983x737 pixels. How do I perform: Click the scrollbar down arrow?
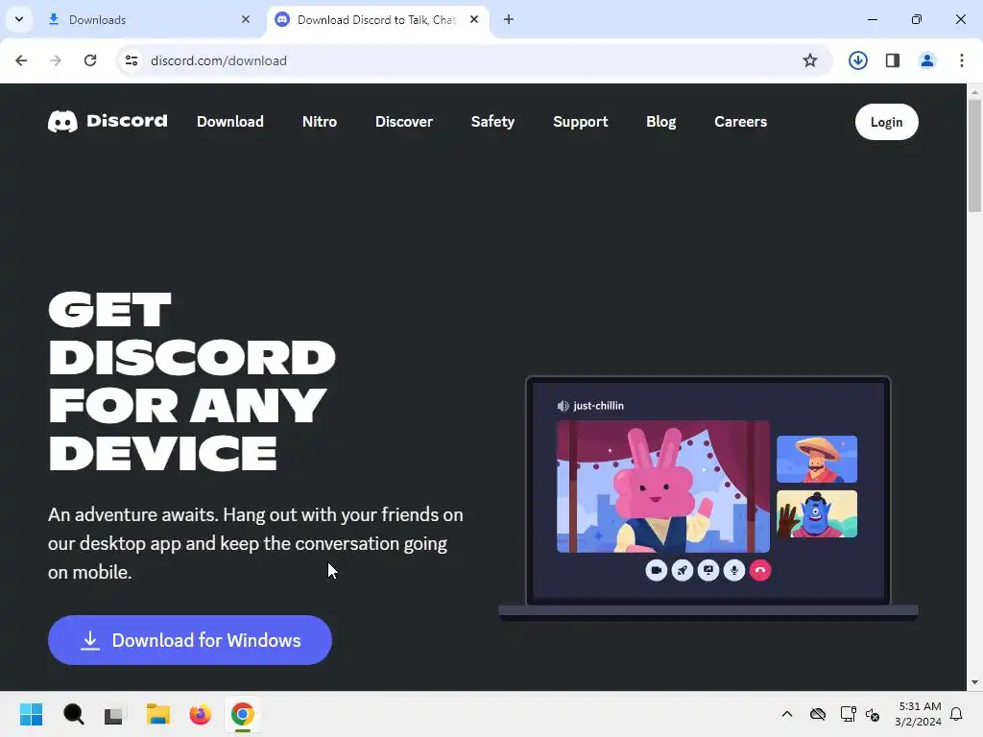coord(974,682)
